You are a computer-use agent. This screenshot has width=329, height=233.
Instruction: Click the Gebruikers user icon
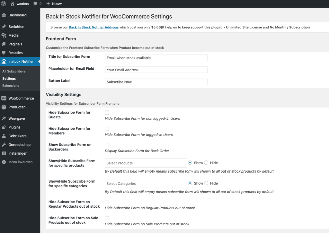[x=4, y=136]
